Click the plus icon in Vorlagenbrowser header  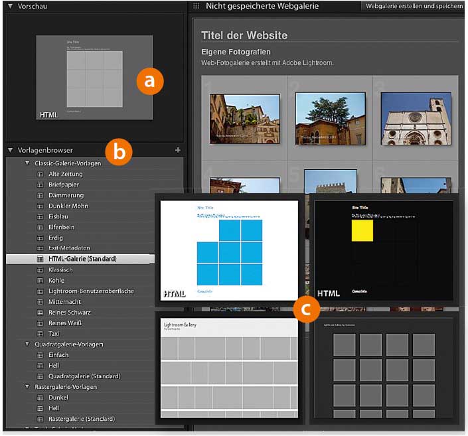[177, 150]
